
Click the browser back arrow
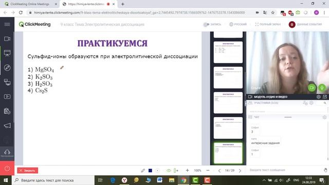pos(5,12)
